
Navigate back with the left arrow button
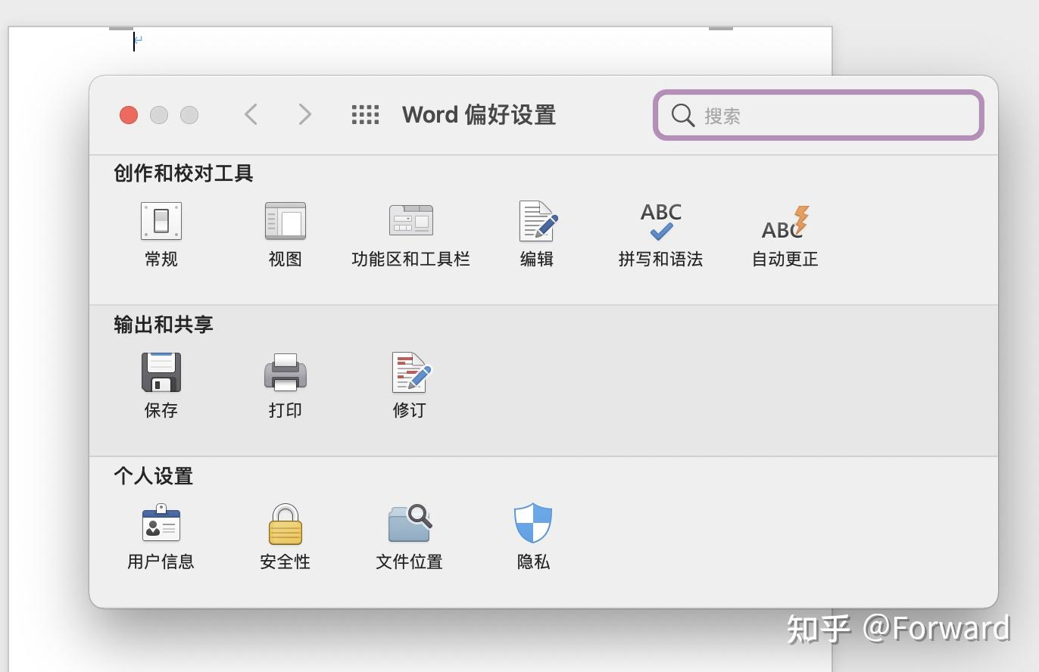(251, 114)
